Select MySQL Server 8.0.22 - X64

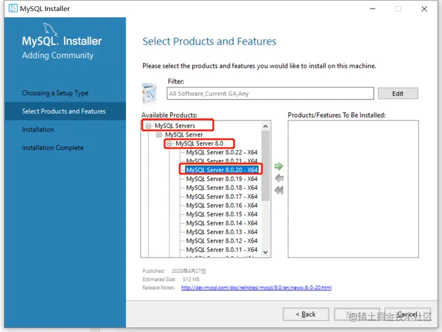point(222,152)
